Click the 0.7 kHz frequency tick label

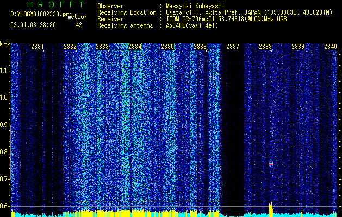tap(5, 179)
